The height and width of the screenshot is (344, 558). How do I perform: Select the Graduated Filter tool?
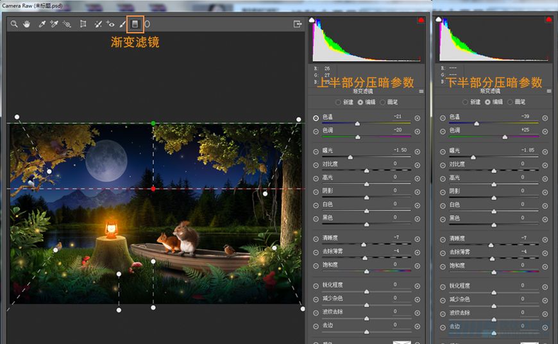coord(135,24)
